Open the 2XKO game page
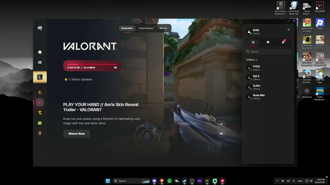Screen dimensions: 330x185 40,123
